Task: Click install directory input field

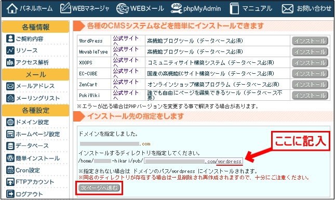Action: [x=193, y=161]
